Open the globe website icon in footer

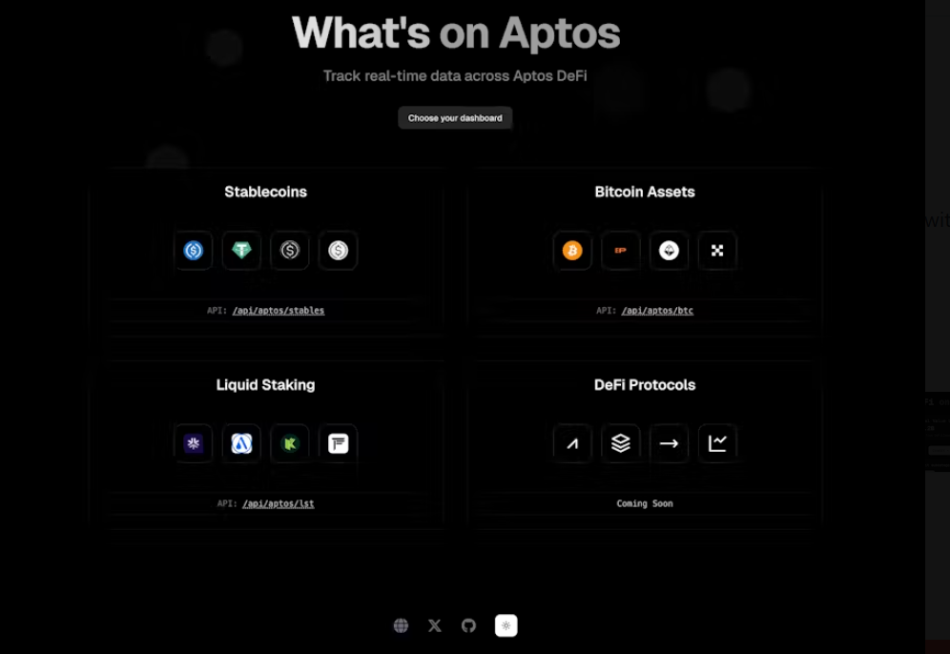[401, 625]
